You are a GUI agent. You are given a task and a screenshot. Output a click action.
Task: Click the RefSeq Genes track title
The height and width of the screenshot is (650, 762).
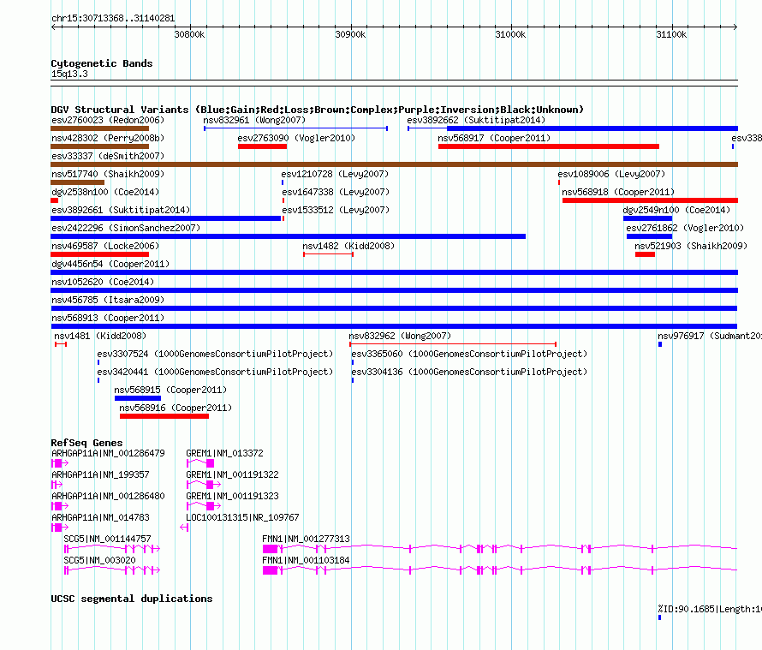point(86,443)
